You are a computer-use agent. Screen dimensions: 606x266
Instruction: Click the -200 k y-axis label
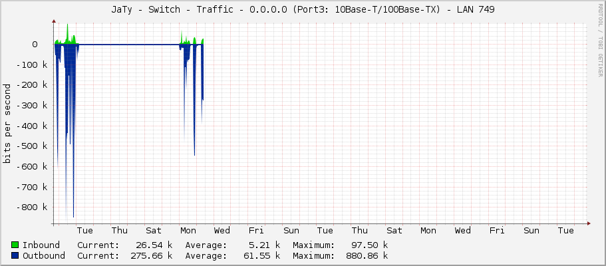(x=33, y=85)
